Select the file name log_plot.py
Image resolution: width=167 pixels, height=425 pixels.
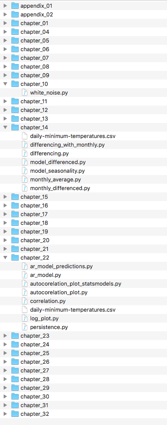pyautogui.click(x=44, y=319)
